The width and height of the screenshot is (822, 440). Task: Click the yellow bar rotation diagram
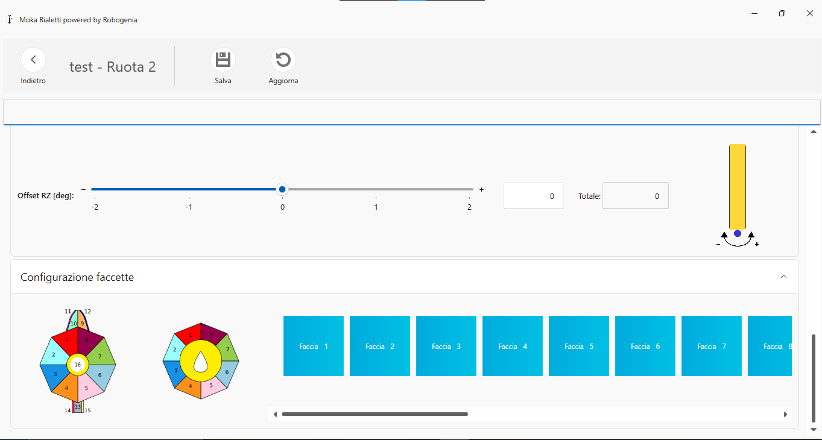coord(738,193)
